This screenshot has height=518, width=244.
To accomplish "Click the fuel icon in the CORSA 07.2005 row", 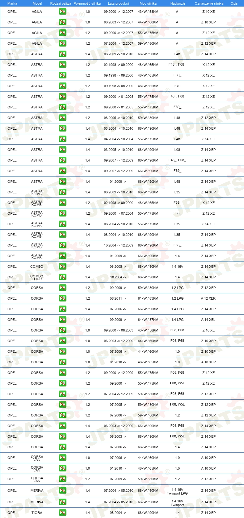I will 62,405.
